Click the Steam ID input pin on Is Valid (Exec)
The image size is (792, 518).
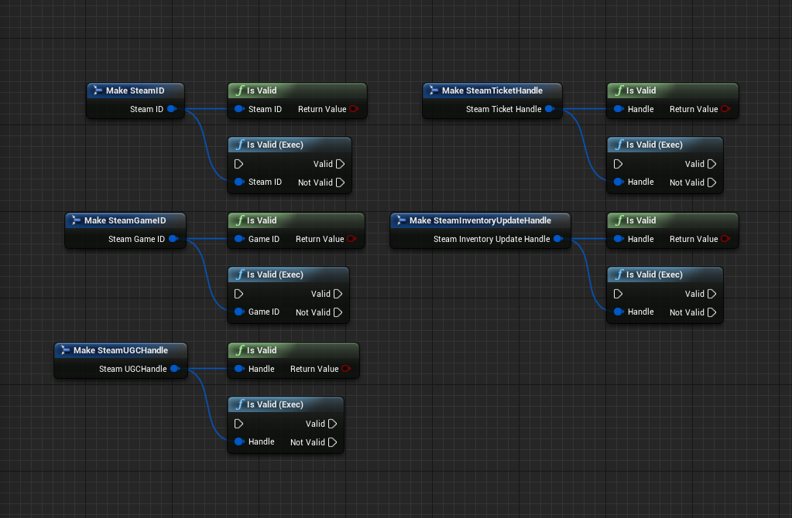tap(240, 182)
